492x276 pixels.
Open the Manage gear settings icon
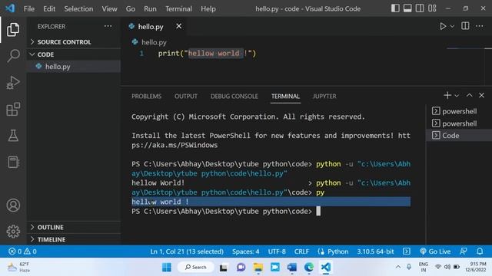click(13, 232)
